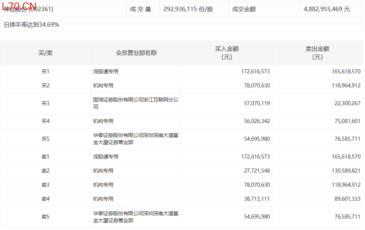Click the 会员营业部名称 column header
The width and height of the screenshot is (365, 230).
pyautogui.click(x=136, y=53)
